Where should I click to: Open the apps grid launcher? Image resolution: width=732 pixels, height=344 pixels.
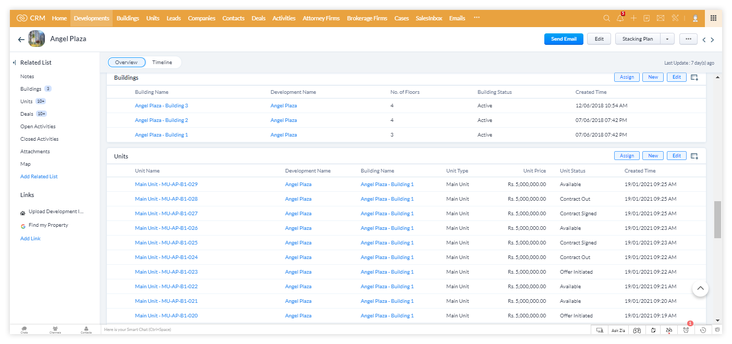[714, 18]
